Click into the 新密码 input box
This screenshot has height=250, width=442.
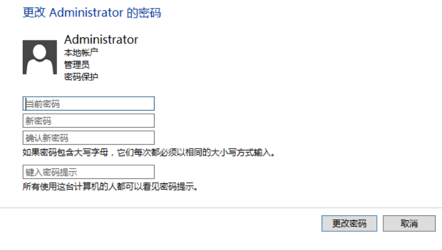[88, 121]
